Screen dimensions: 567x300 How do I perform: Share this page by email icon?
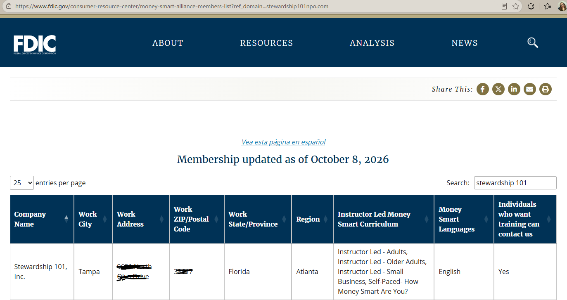click(530, 89)
